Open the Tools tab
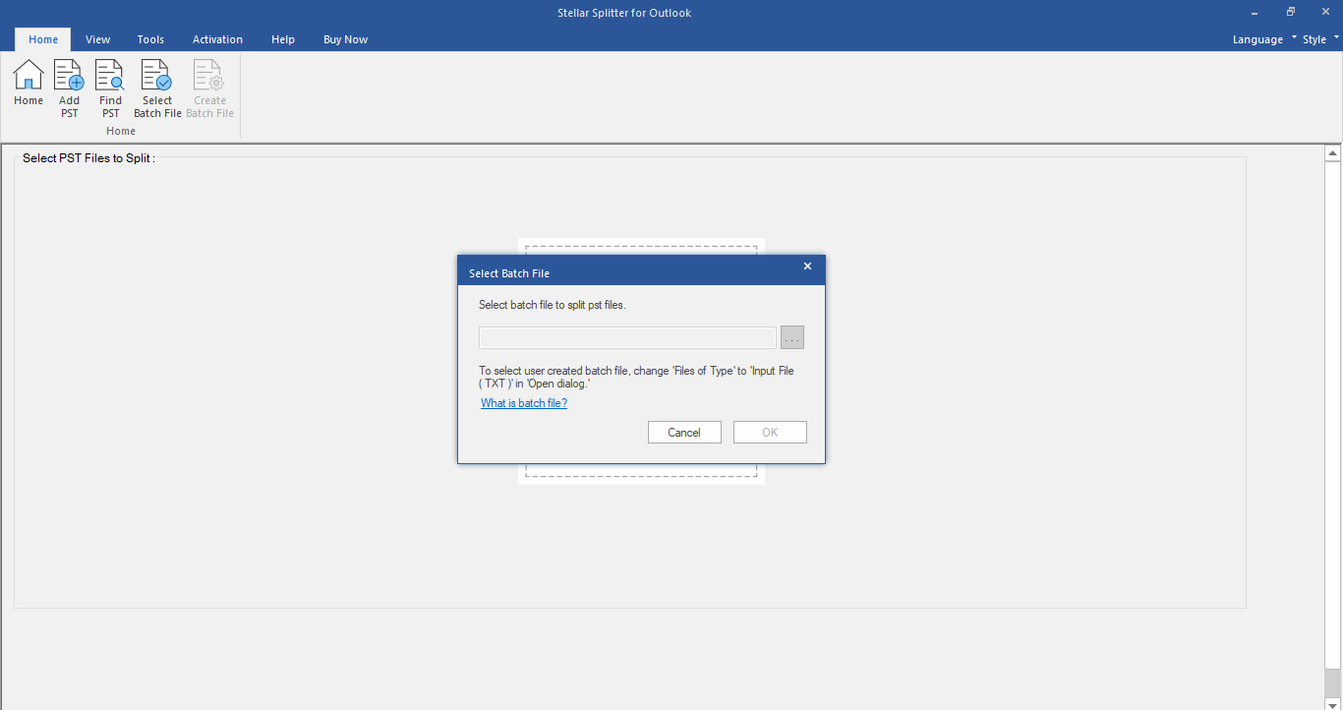Screen dimensions: 1343x710 coord(150,39)
